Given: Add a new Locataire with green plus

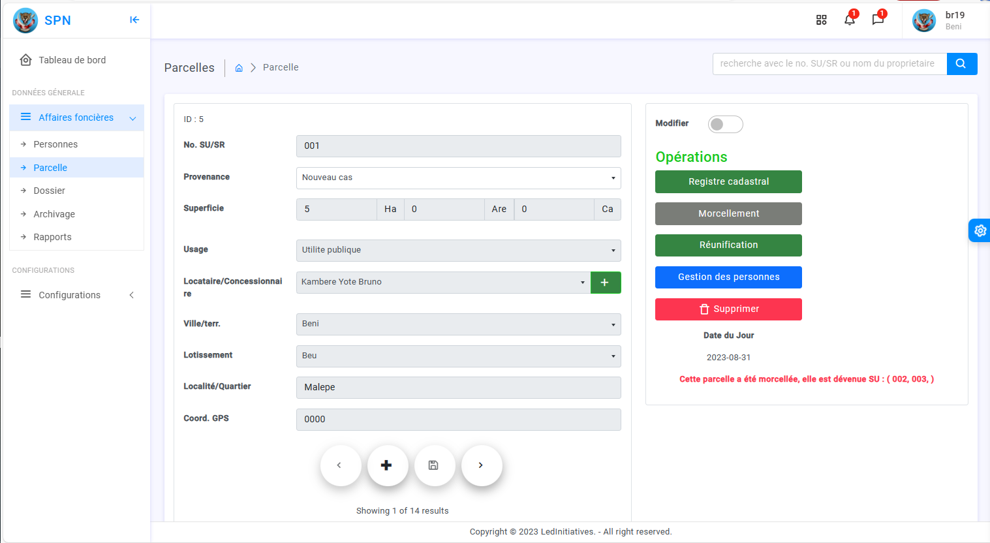Looking at the screenshot, I should coord(605,283).
